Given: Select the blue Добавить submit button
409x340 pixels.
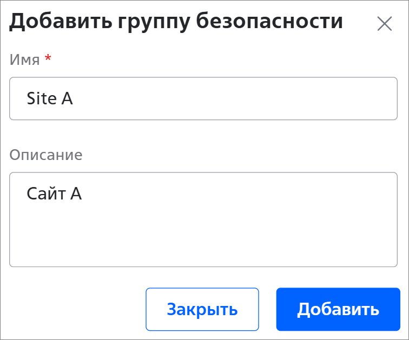Looking at the screenshot, I should pos(338,309).
